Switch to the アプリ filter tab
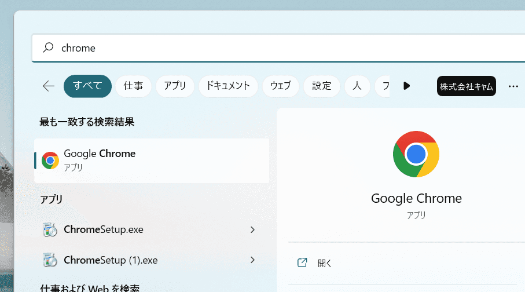The image size is (525, 292). [x=175, y=86]
